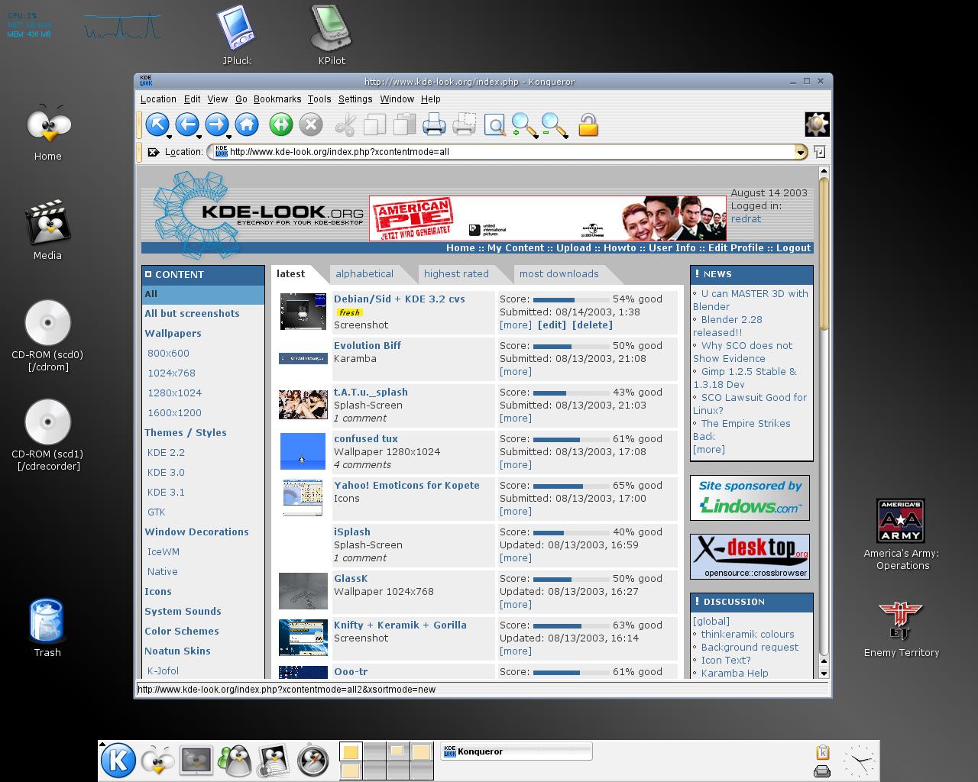Launch Enemy Territory desktop icon
Screen dimensions: 978x782
(902, 629)
